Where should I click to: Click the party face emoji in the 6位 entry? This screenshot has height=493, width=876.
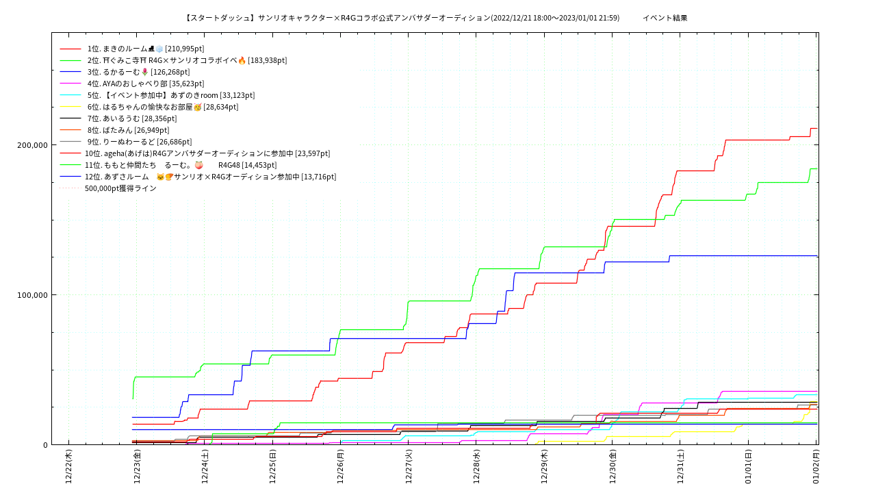click(198, 107)
